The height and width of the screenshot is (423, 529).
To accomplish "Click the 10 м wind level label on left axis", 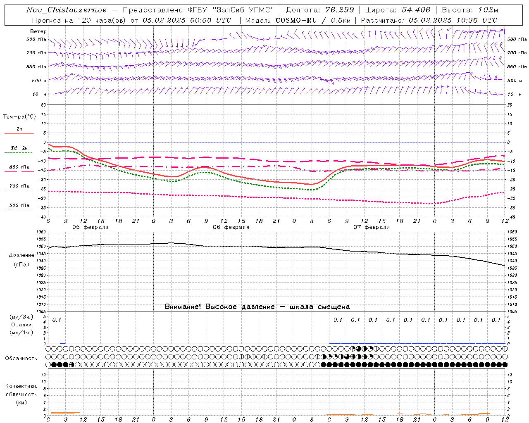I will coord(40,94).
